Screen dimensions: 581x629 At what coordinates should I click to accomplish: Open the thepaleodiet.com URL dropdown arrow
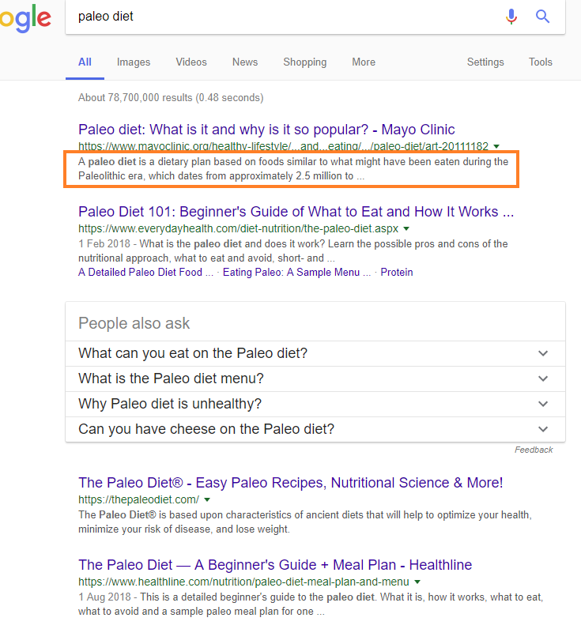coord(207,500)
